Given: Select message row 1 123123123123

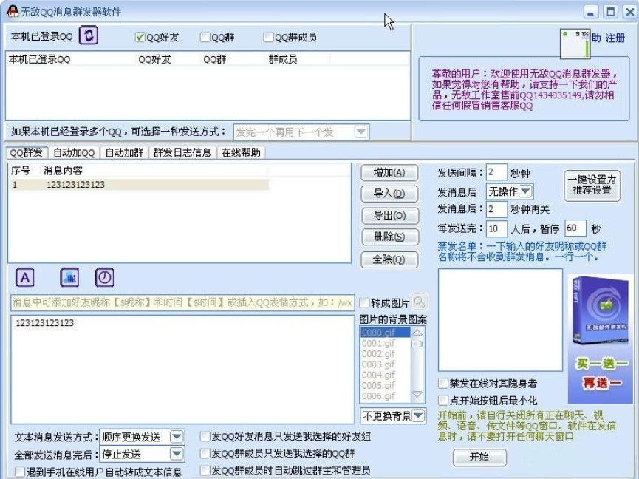Looking at the screenshot, I should point(139,185).
